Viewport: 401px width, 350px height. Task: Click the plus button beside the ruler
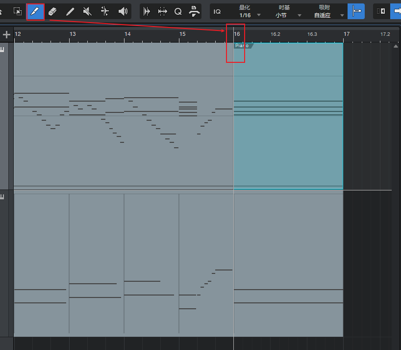(6, 34)
